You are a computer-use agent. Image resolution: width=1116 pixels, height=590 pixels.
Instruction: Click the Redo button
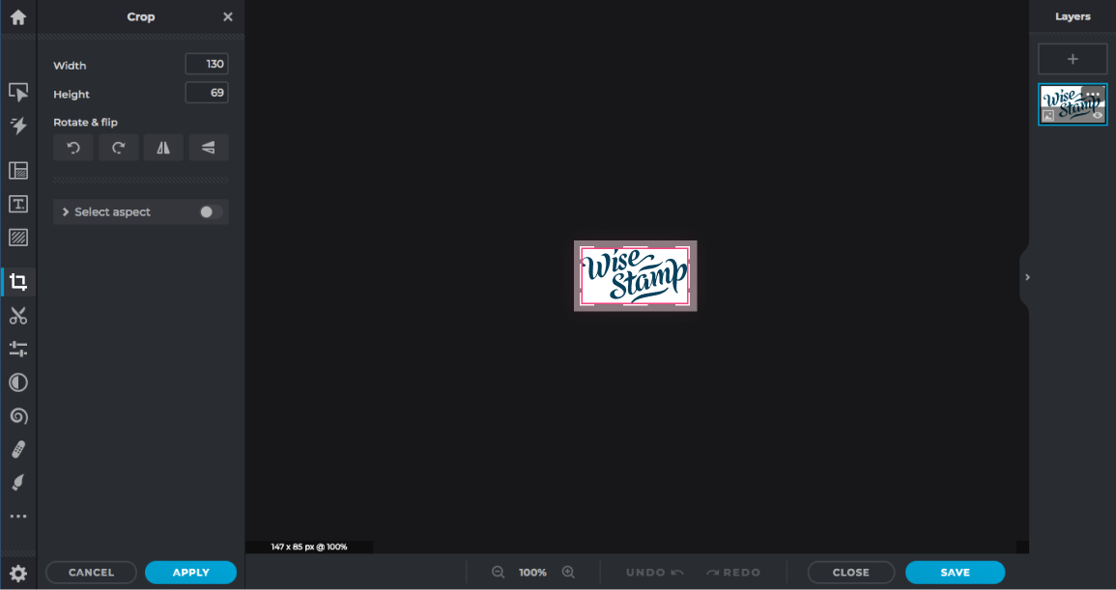(733, 573)
